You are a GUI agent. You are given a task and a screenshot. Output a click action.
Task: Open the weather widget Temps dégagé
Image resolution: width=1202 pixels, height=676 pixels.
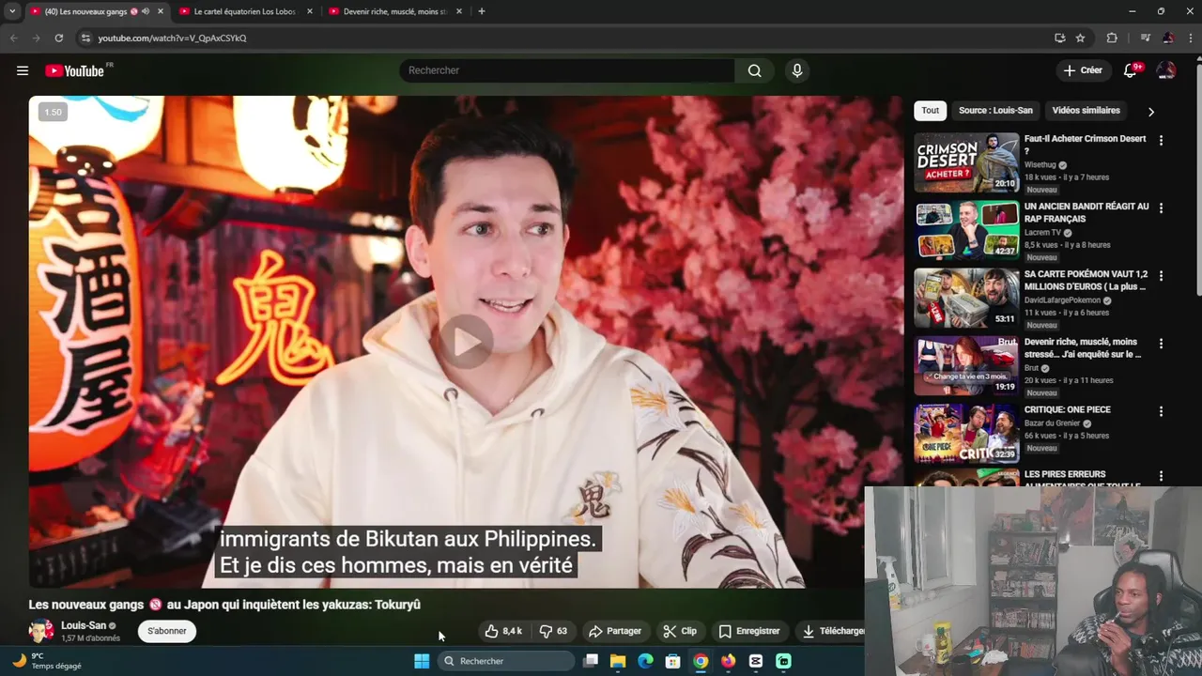point(46,661)
